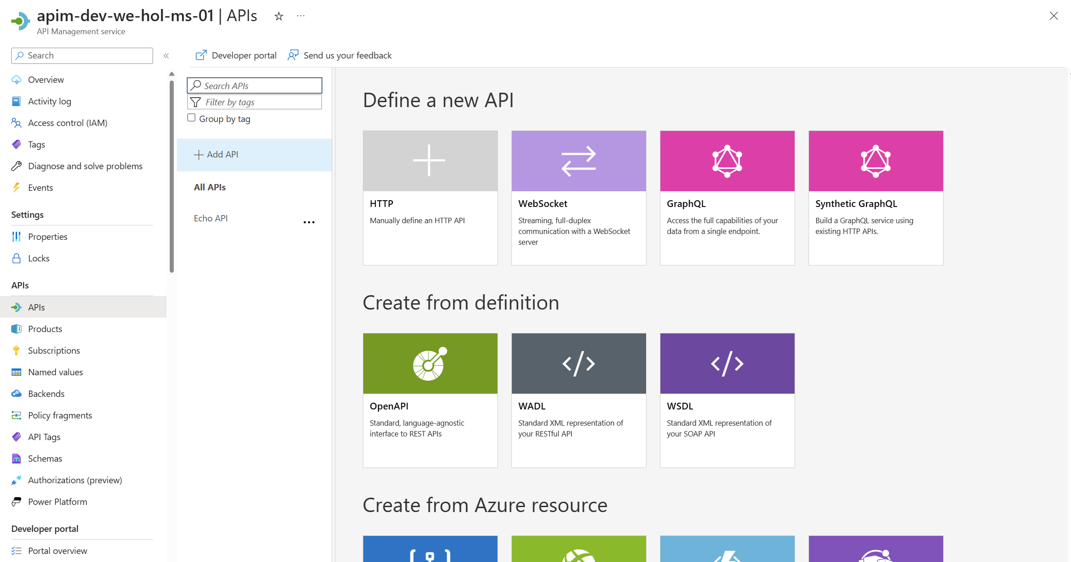Choose the Synthetic GraphQL tile
1071x562 pixels.
[x=876, y=198]
